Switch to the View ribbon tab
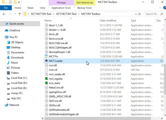Screen dimensions: 166x120 pyautogui.click(x=42, y=8)
